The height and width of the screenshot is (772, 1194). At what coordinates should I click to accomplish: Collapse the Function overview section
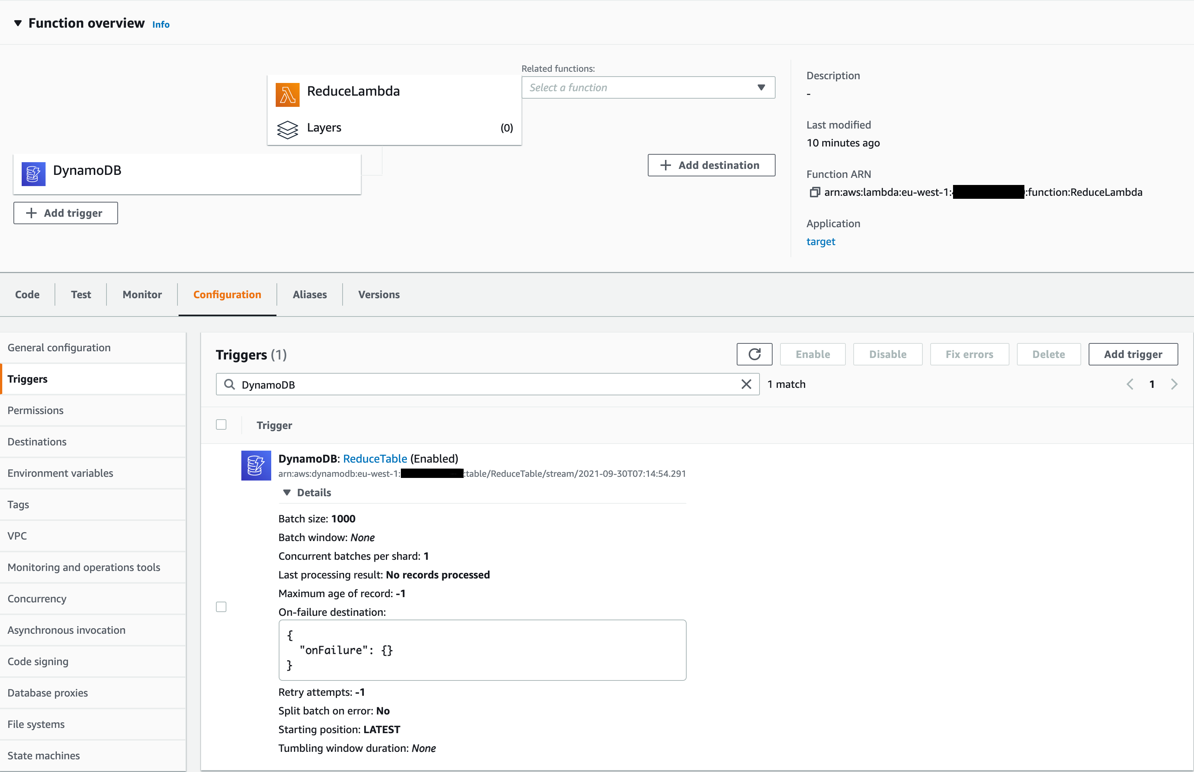[18, 23]
